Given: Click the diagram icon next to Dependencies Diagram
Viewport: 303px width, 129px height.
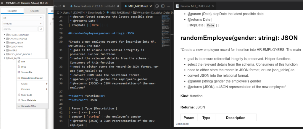Looking at the screenshot, I should (x=19, y=78).
